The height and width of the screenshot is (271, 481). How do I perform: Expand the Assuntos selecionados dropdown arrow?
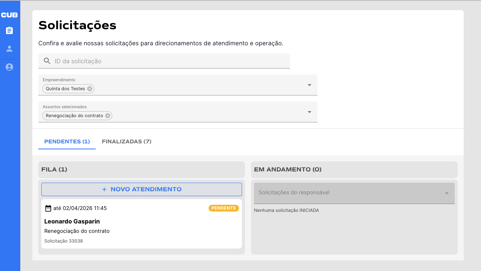click(310, 112)
